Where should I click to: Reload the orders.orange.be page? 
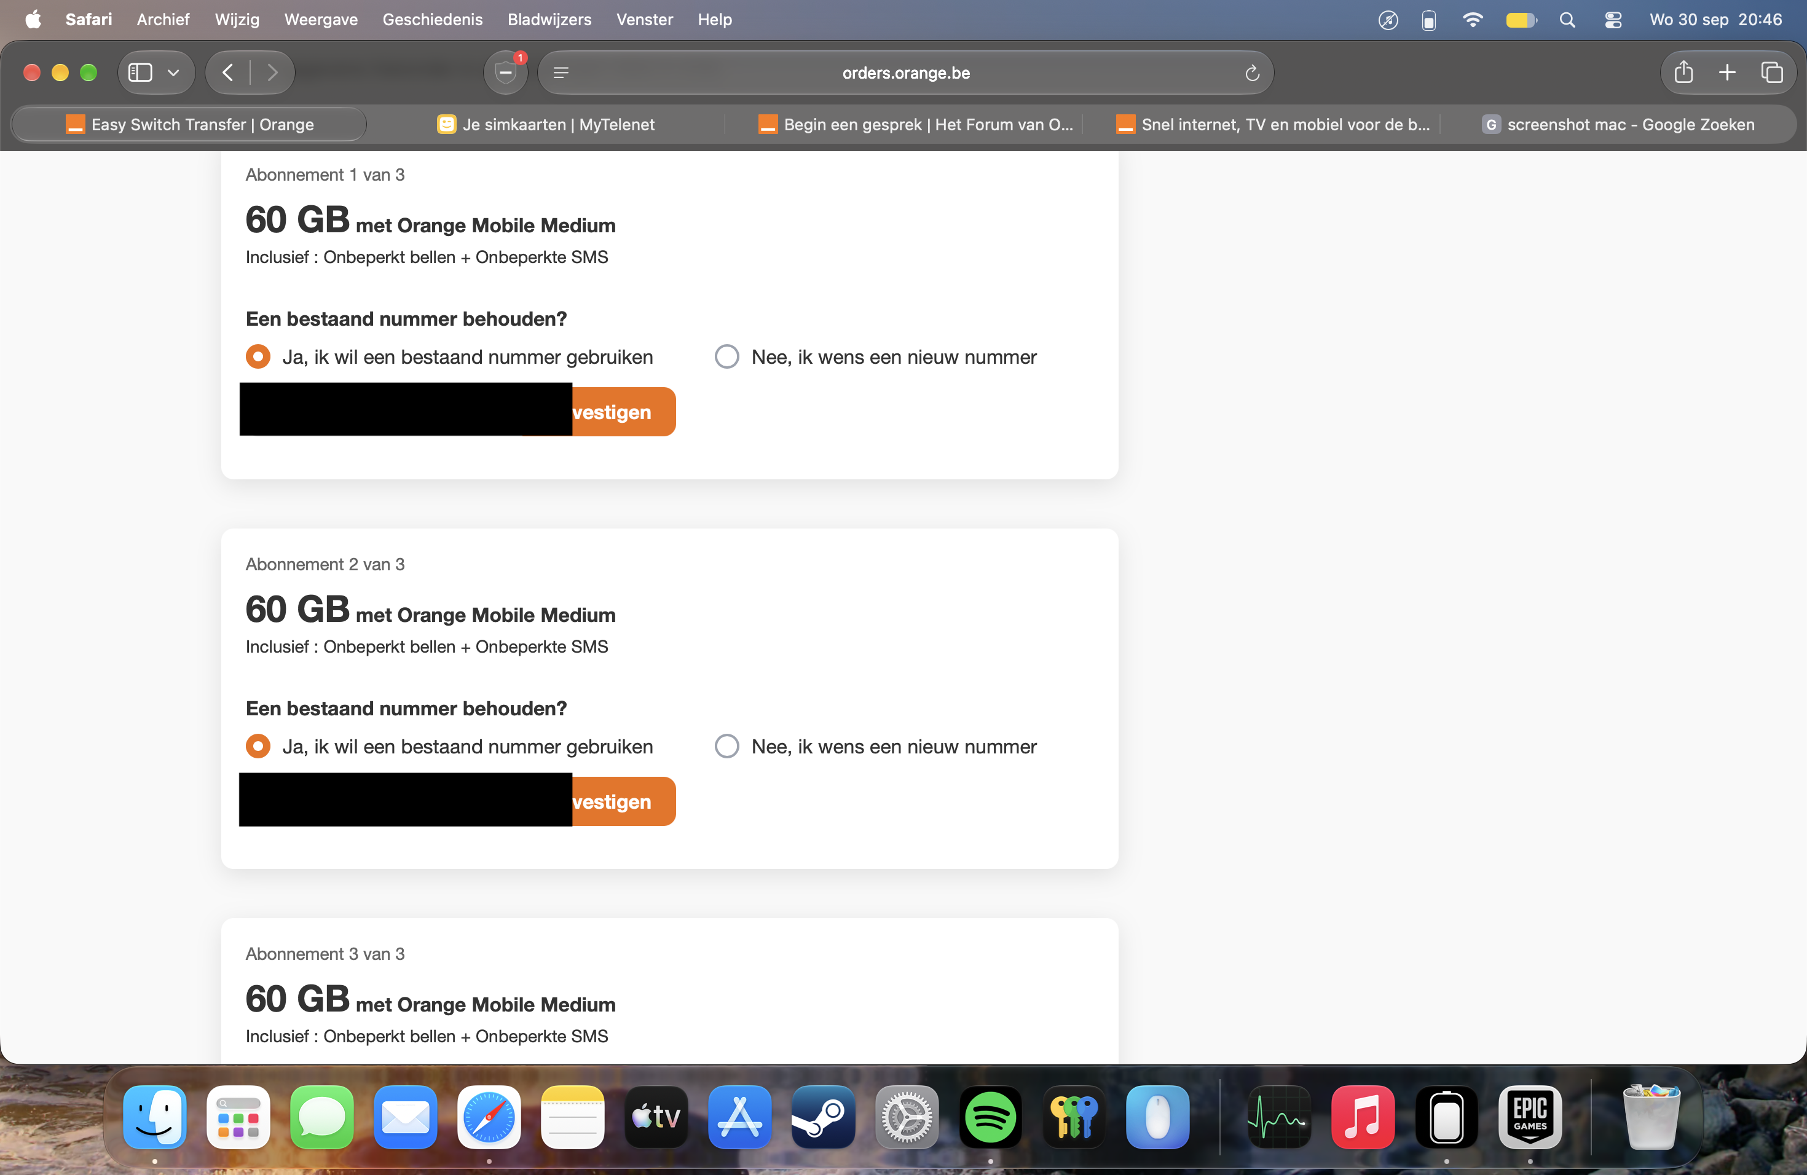[x=1252, y=73]
